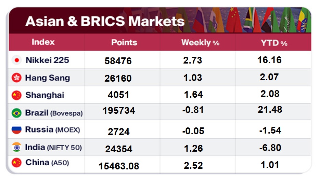319x180 pixels.
Task: Select the Points column header
Action: [124, 43]
